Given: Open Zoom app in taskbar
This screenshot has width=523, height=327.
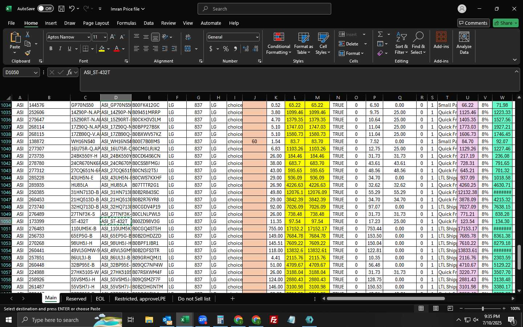Looking at the screenshot, I should (x=203, y=320).
